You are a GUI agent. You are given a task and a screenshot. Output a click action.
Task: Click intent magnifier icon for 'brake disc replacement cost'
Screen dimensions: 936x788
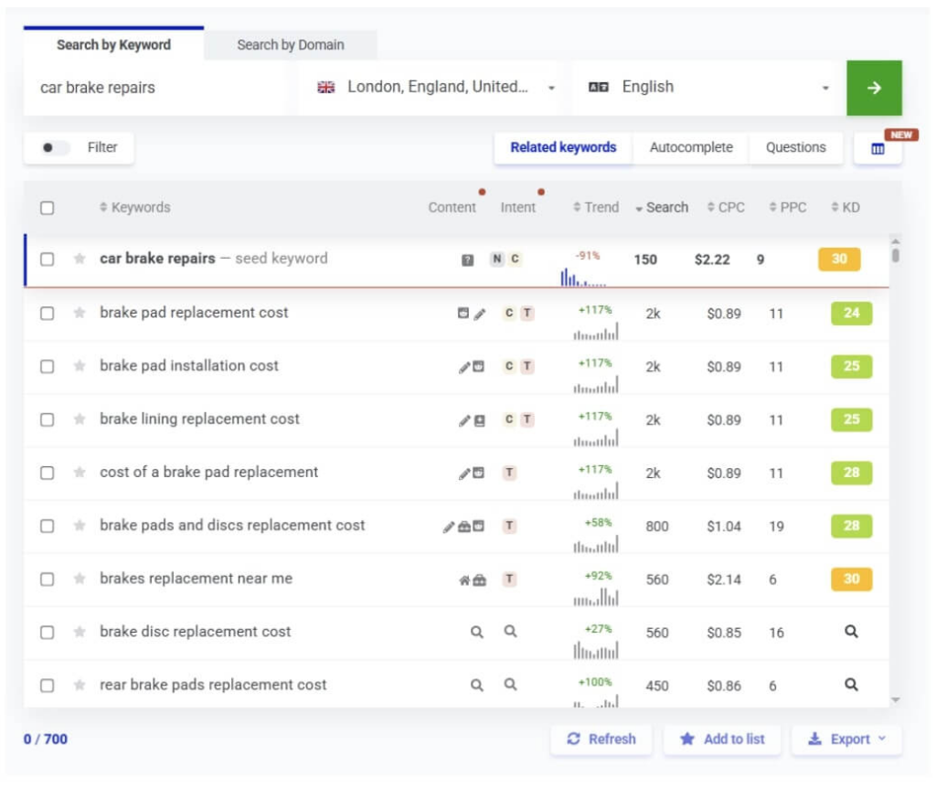coord(511,632)
